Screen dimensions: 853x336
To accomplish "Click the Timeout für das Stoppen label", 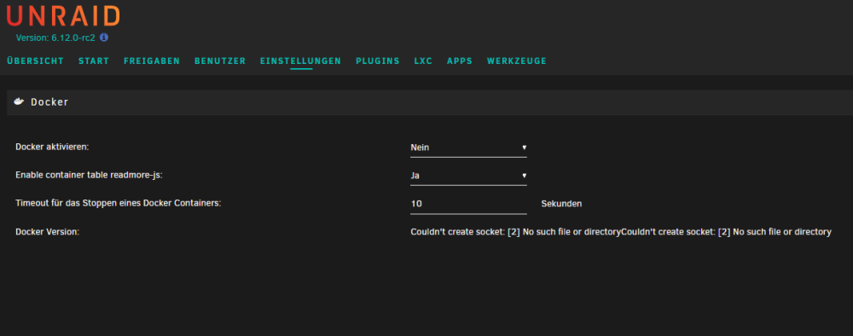I will point(119,203).
